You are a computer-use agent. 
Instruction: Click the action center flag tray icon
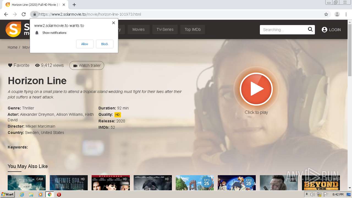pyautogui.click(x=326, y=194)
